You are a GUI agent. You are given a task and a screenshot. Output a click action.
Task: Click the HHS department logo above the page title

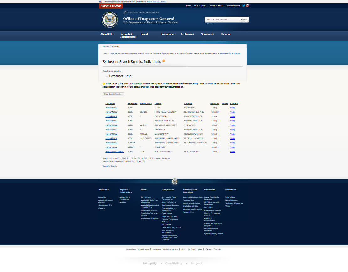[141, 13]
